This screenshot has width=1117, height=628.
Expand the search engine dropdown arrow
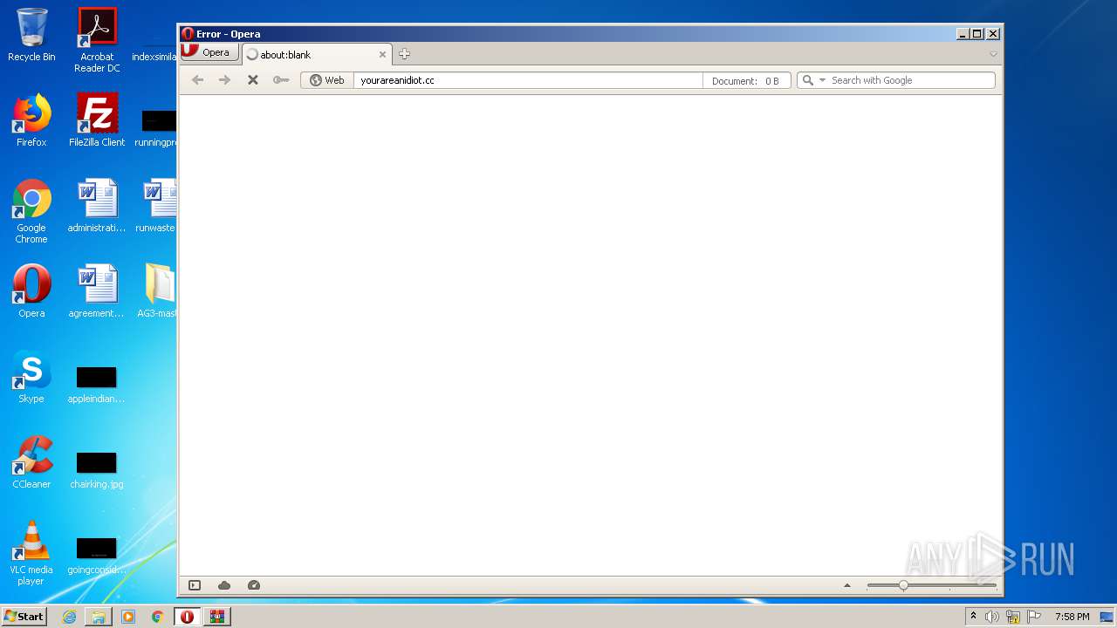pos(822,80)
